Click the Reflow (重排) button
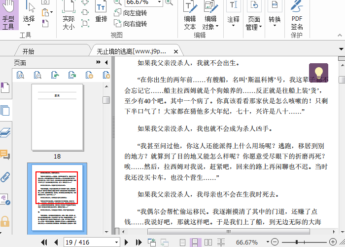The width and height of the screenshot is (345, 247). point(101,11)
